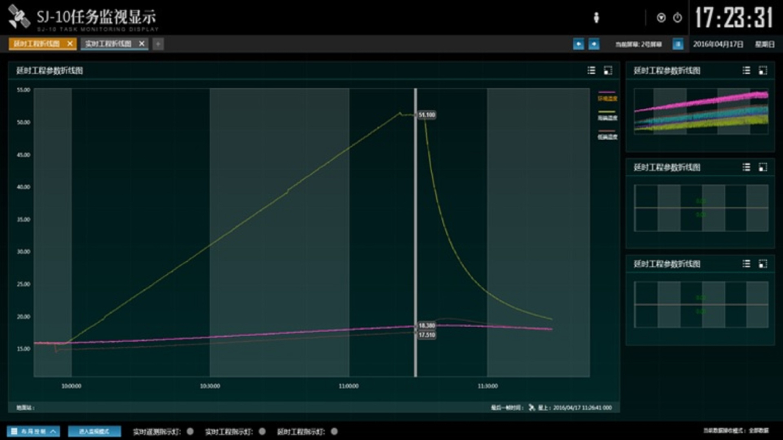Open list menu of the bottom-right chart panel
The height and width of the screenshot is (440, 783).
(x=747, y=264)
